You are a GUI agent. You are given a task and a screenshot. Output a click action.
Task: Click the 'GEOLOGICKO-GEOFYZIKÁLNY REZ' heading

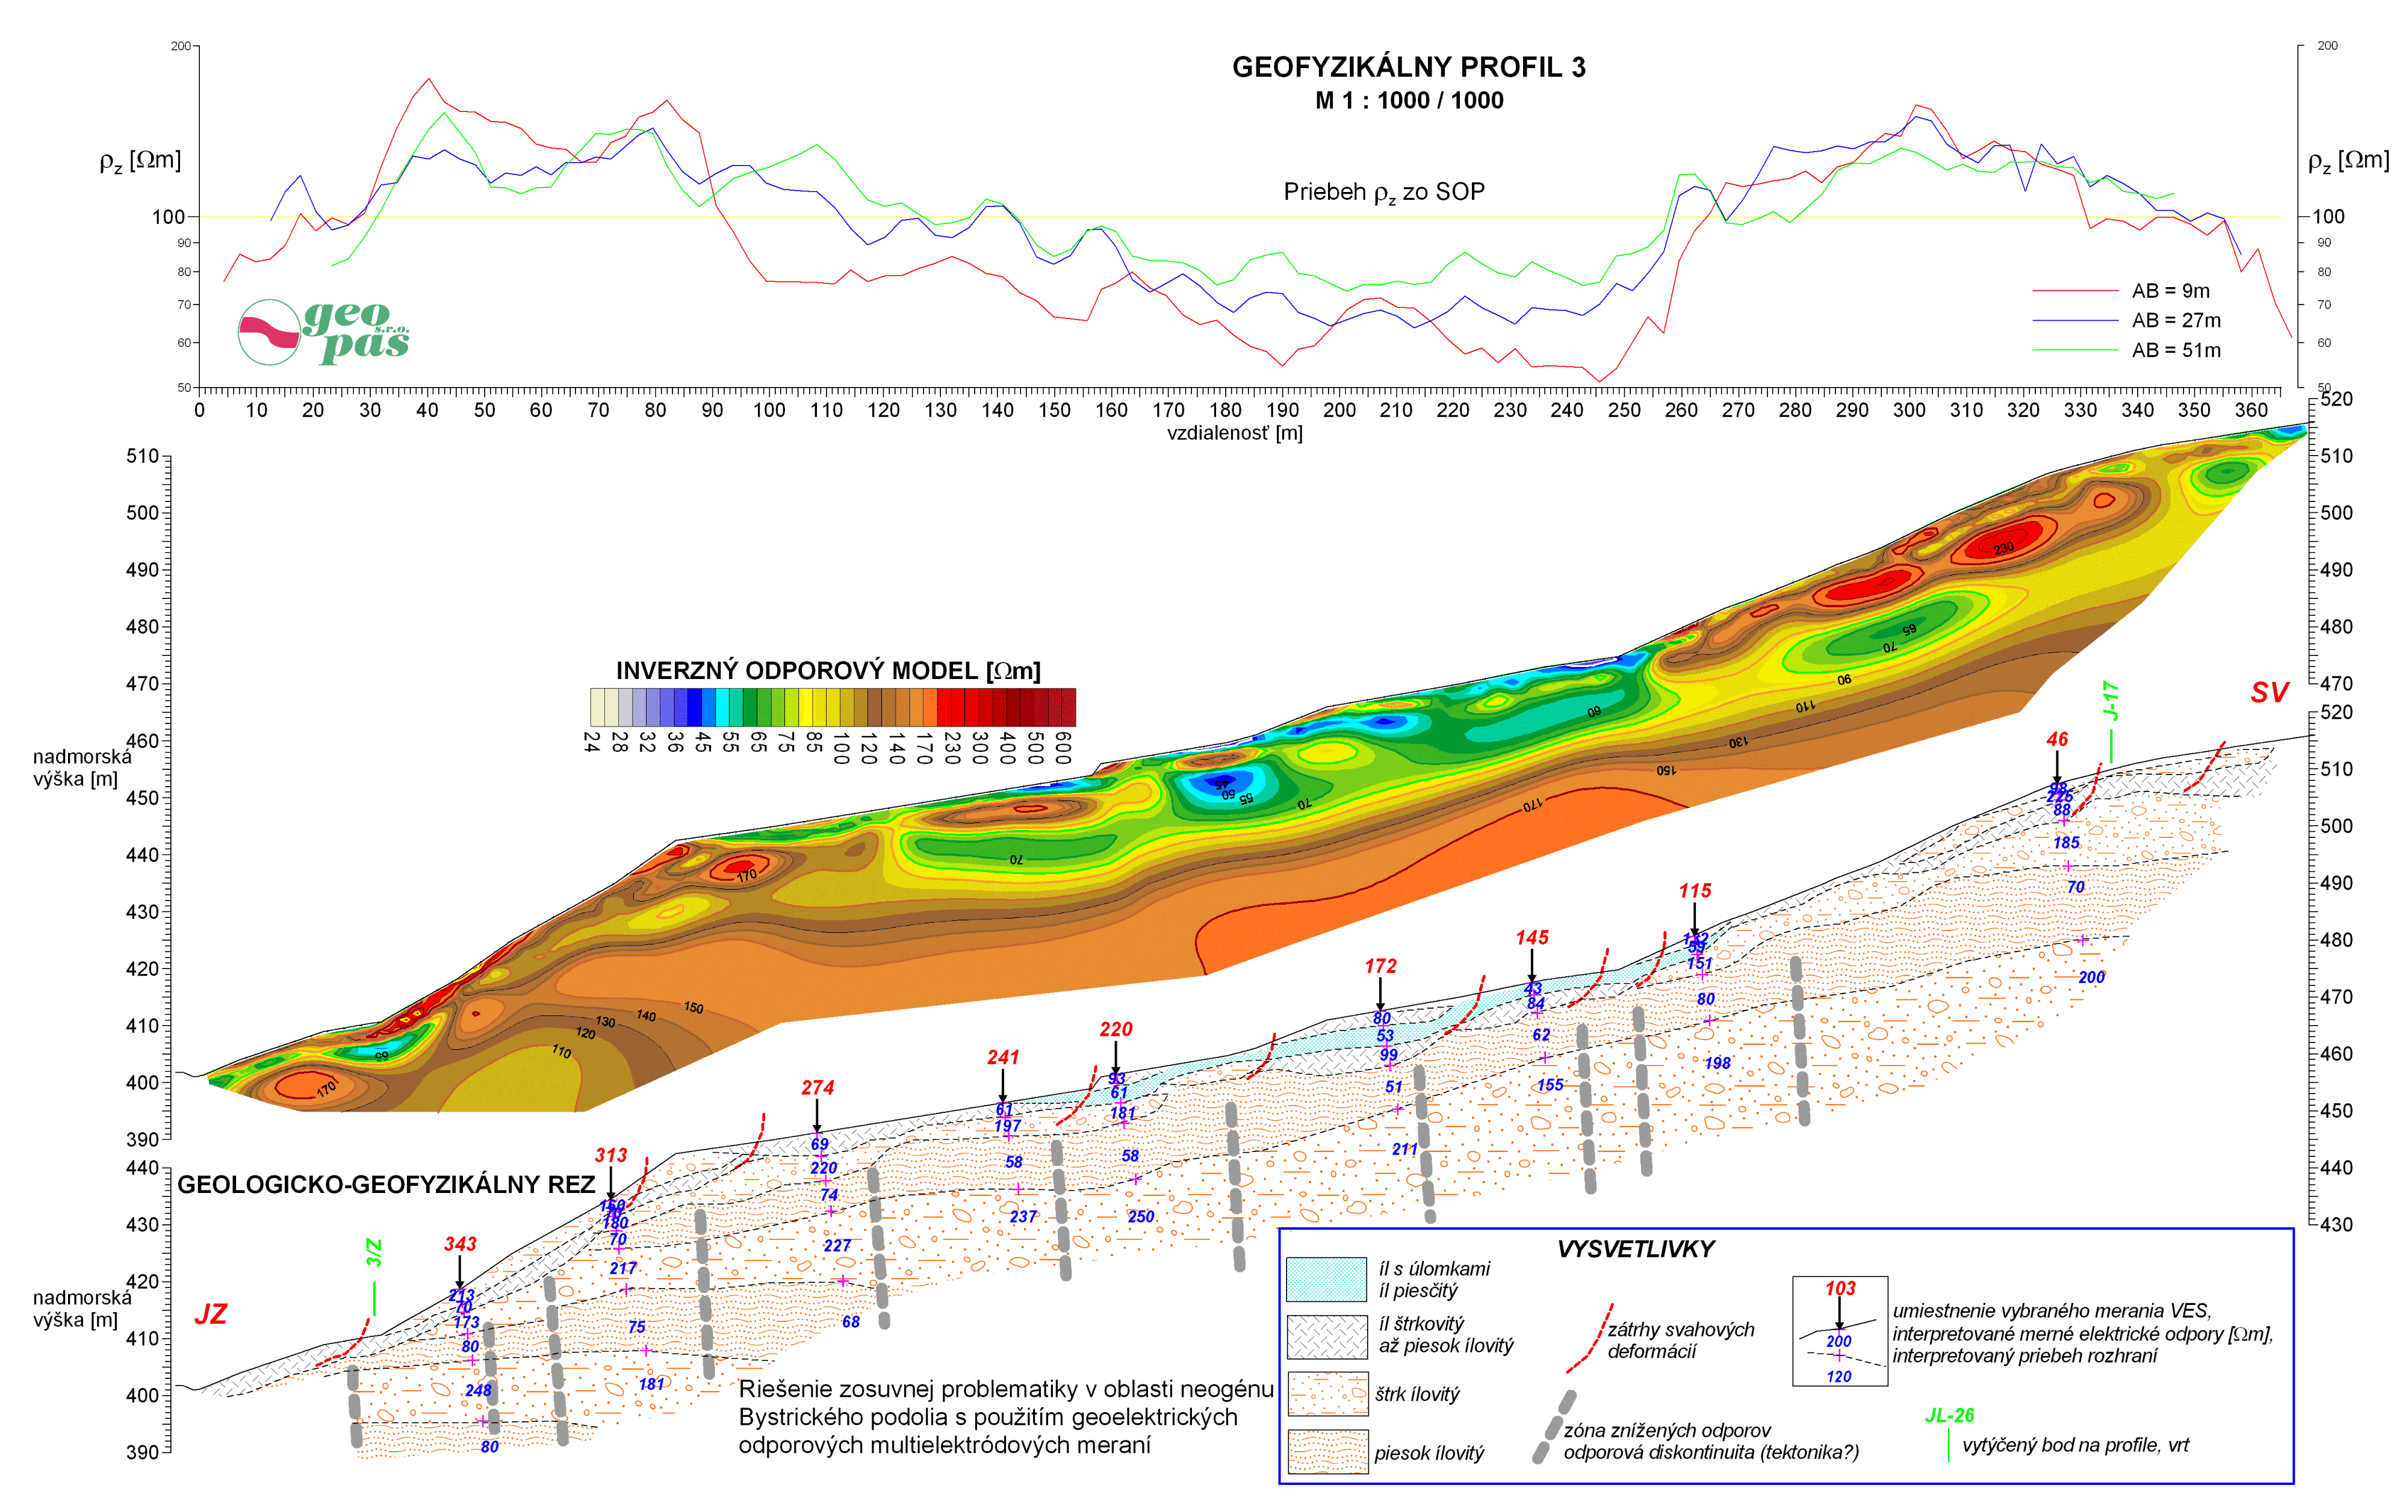(x=386, y=1185)
